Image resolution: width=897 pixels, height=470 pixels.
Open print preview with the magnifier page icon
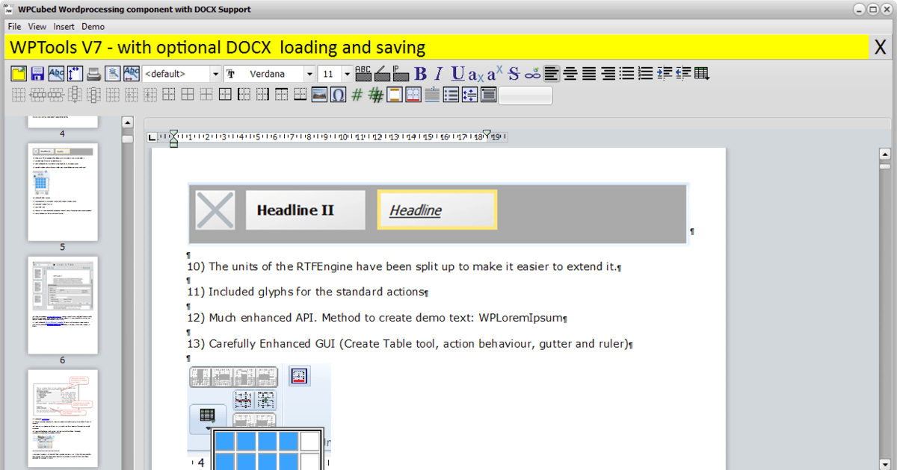[113, 73]
